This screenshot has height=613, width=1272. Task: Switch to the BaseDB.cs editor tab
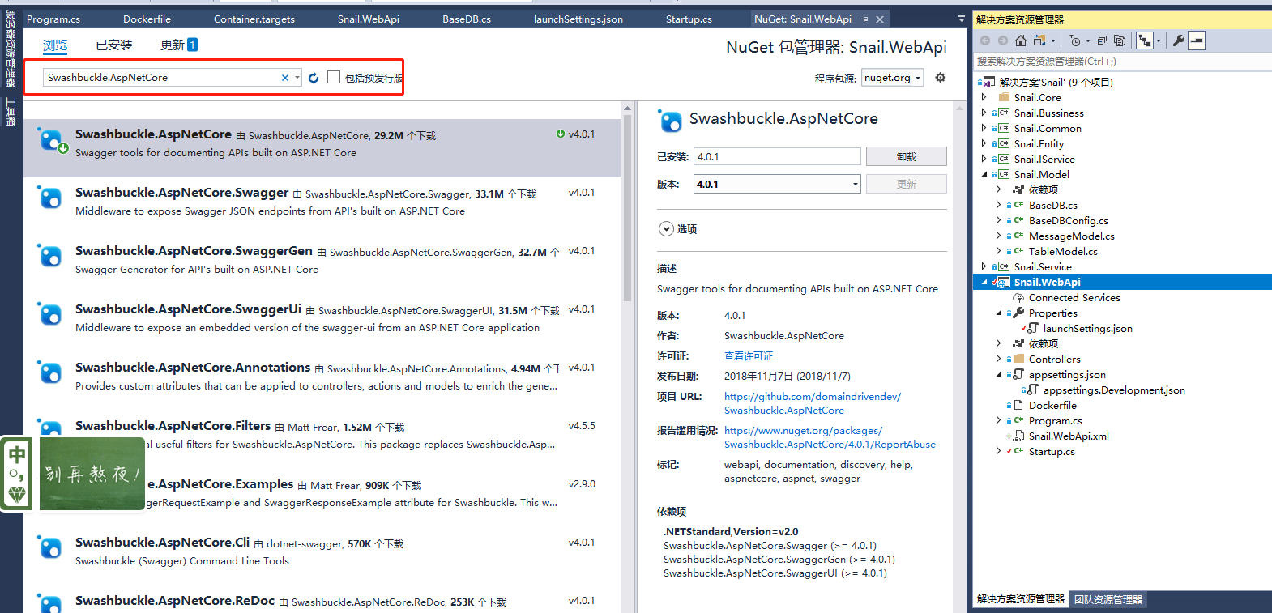[467, 19]
